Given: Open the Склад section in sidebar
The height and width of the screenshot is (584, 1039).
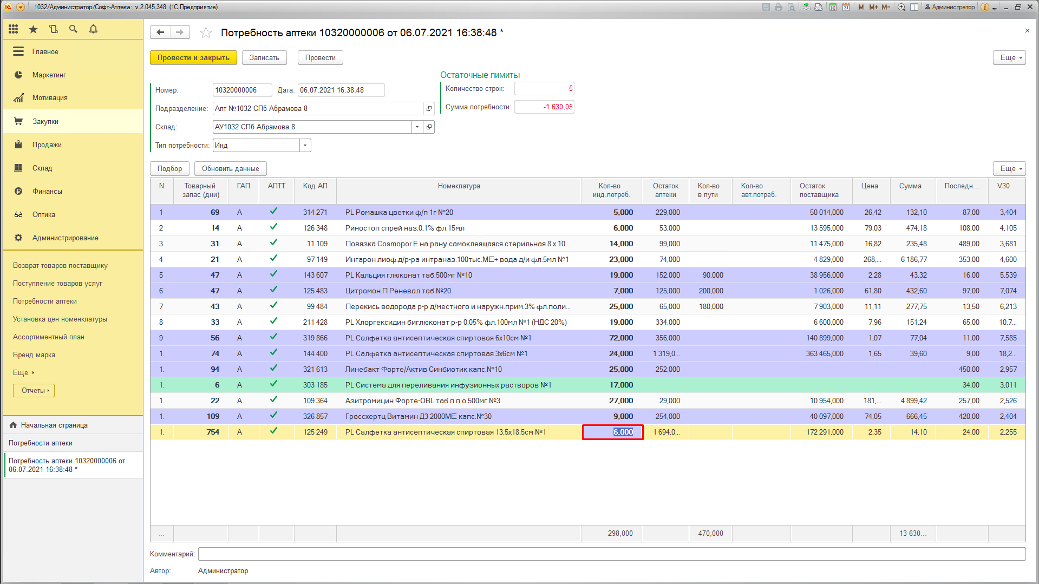Looking at the screenshot, I should tap(42, 168).
